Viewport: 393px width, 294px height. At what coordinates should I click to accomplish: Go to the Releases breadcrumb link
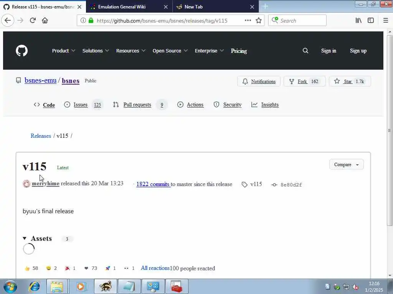(41, 136)
